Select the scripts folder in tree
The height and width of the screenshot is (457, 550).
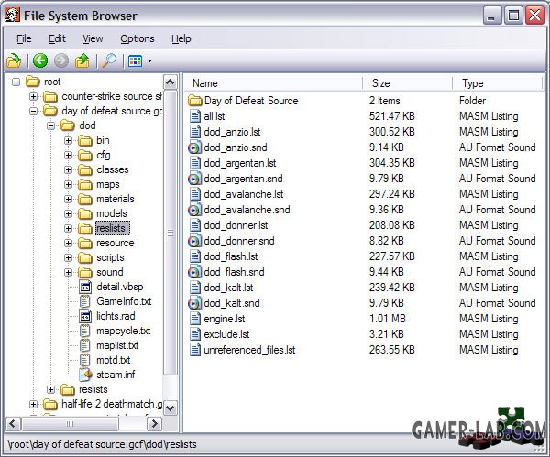[x=110, y=257]
